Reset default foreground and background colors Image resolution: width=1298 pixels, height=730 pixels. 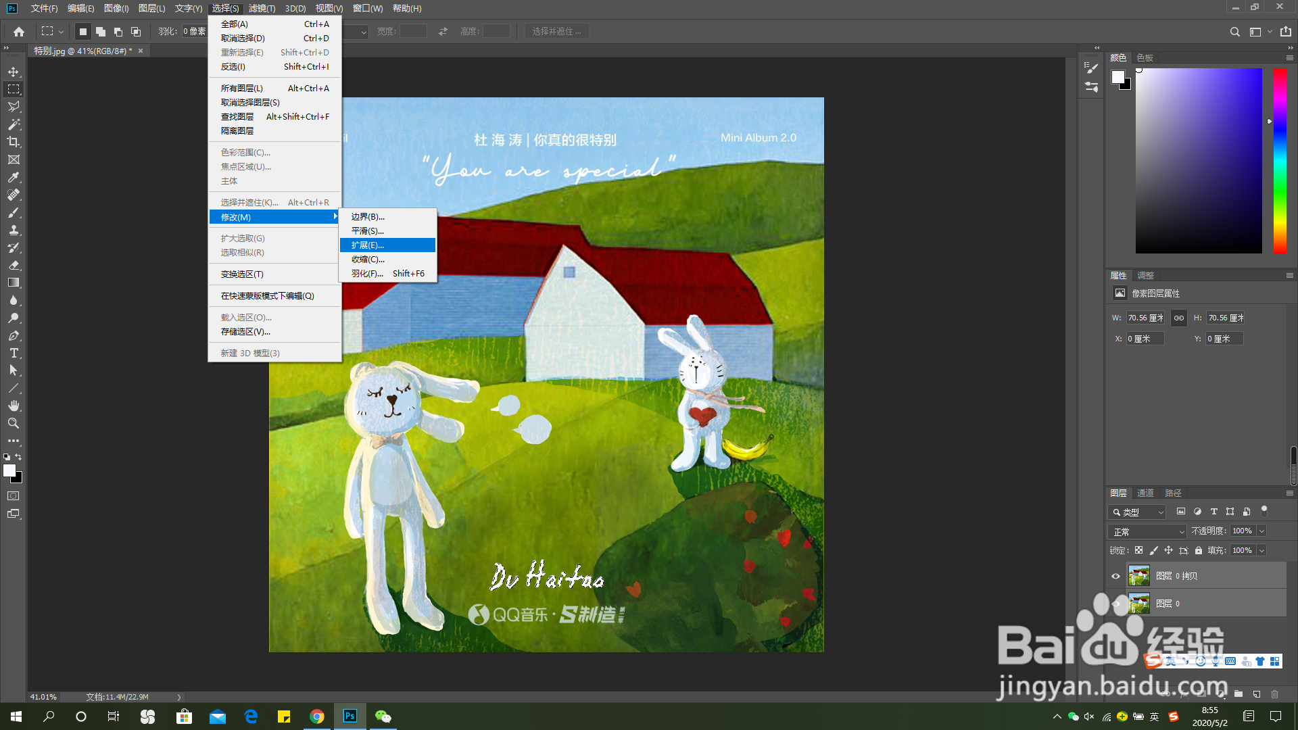pyautogui.click(x=7, y=457)
